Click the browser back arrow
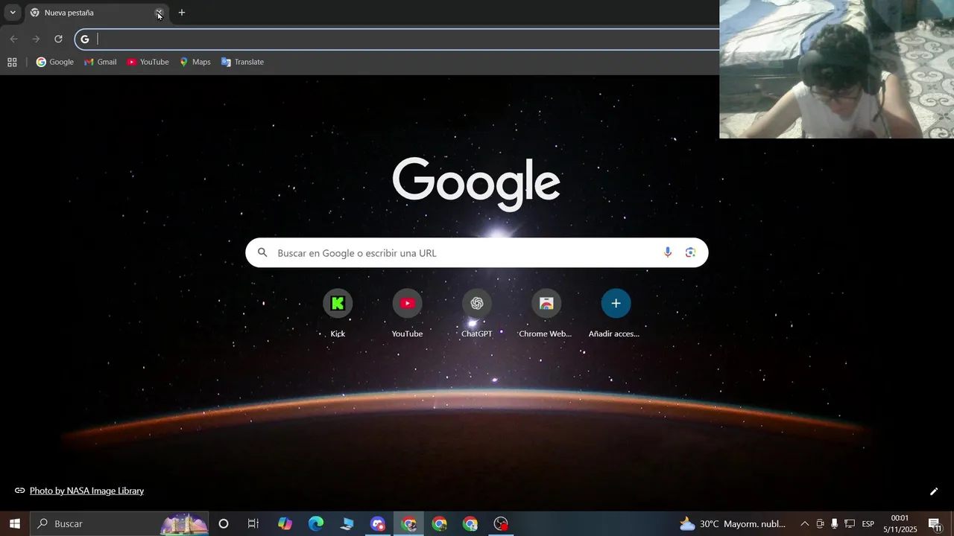The height and width of the screenshot is (536, 954). (13, 39)
